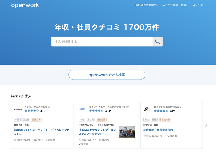216x155 pixels.
Task: Open ユーザー登録（無料） in header
Action: [175, 5]
